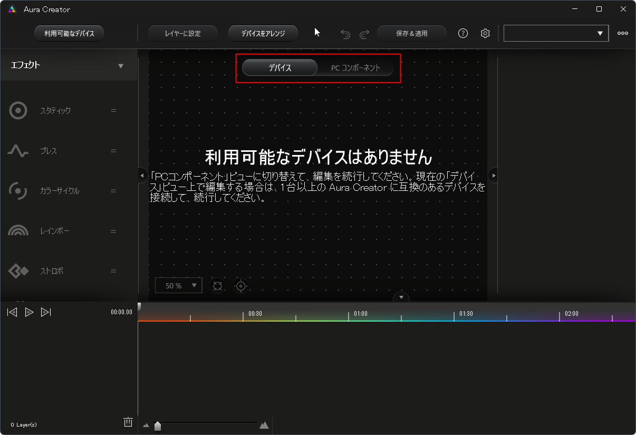Screen dimensions: 636x435
Task: Grab the handle beside スタティック
Action: pyautogui.click(x=113, y=111)
